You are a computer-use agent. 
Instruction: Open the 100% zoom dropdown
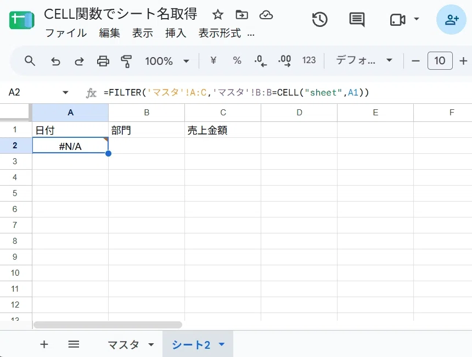(167, 61)
